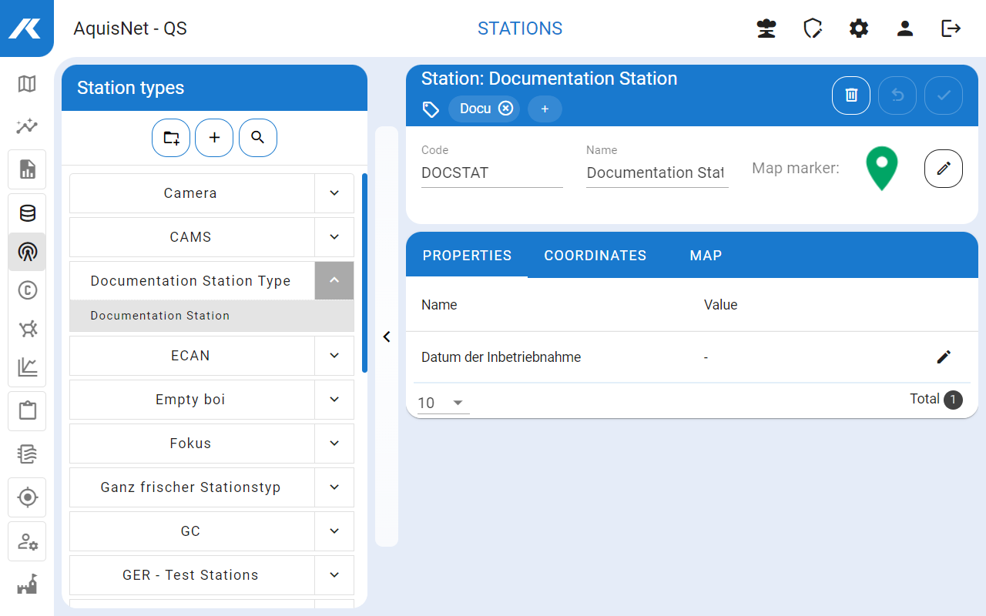
Task: Open settings gear in top bar
Action: click(x=859, y=28)
